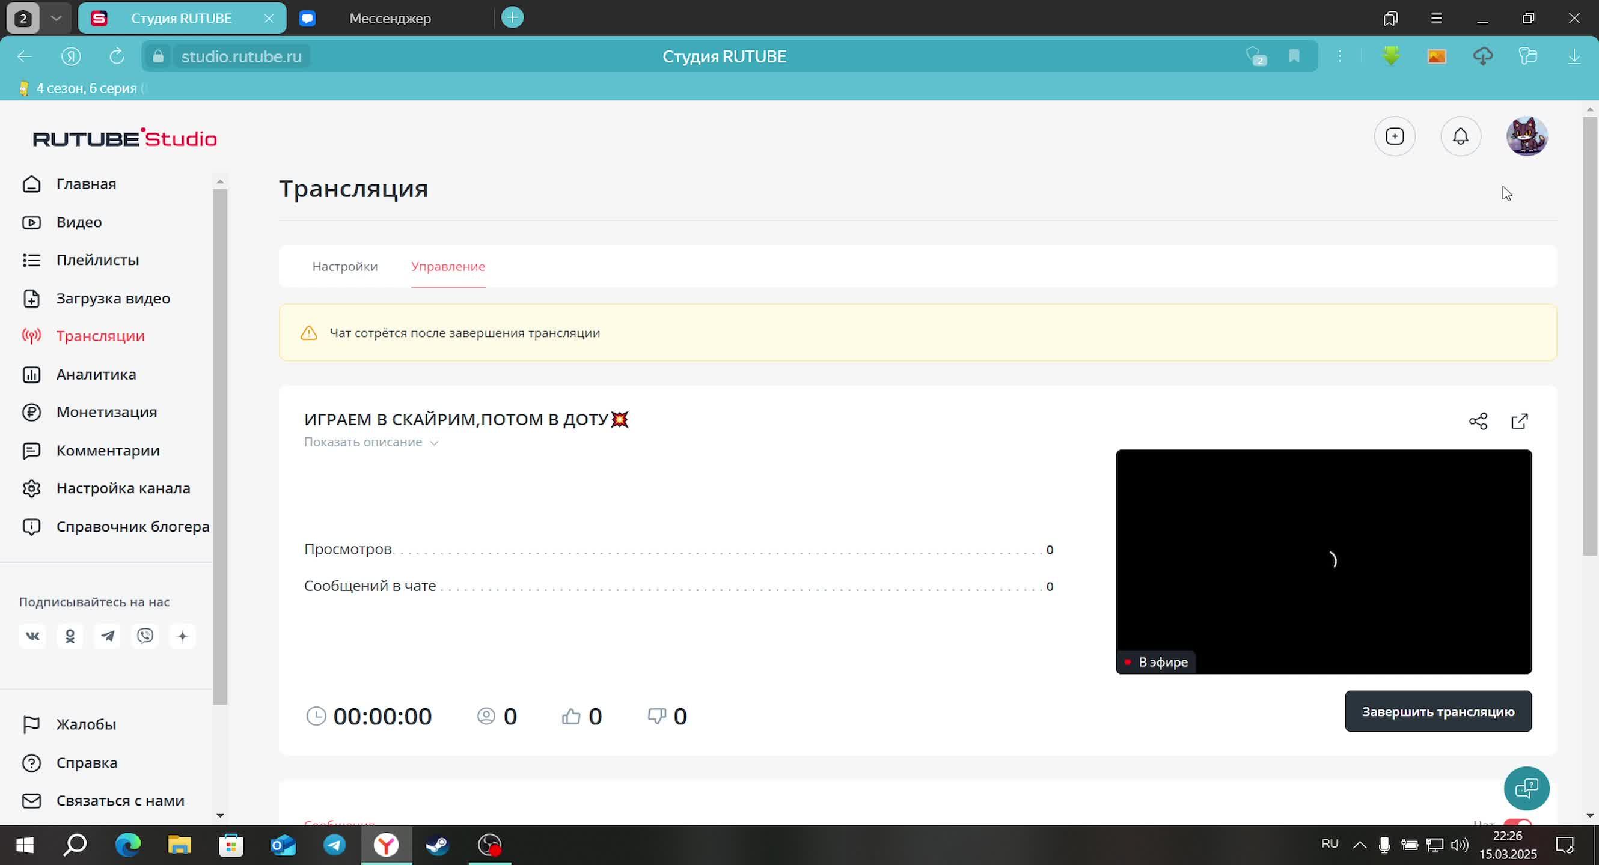1599x865 pixels.
Task: Click the share stream icon
Action: point(1478,422)
